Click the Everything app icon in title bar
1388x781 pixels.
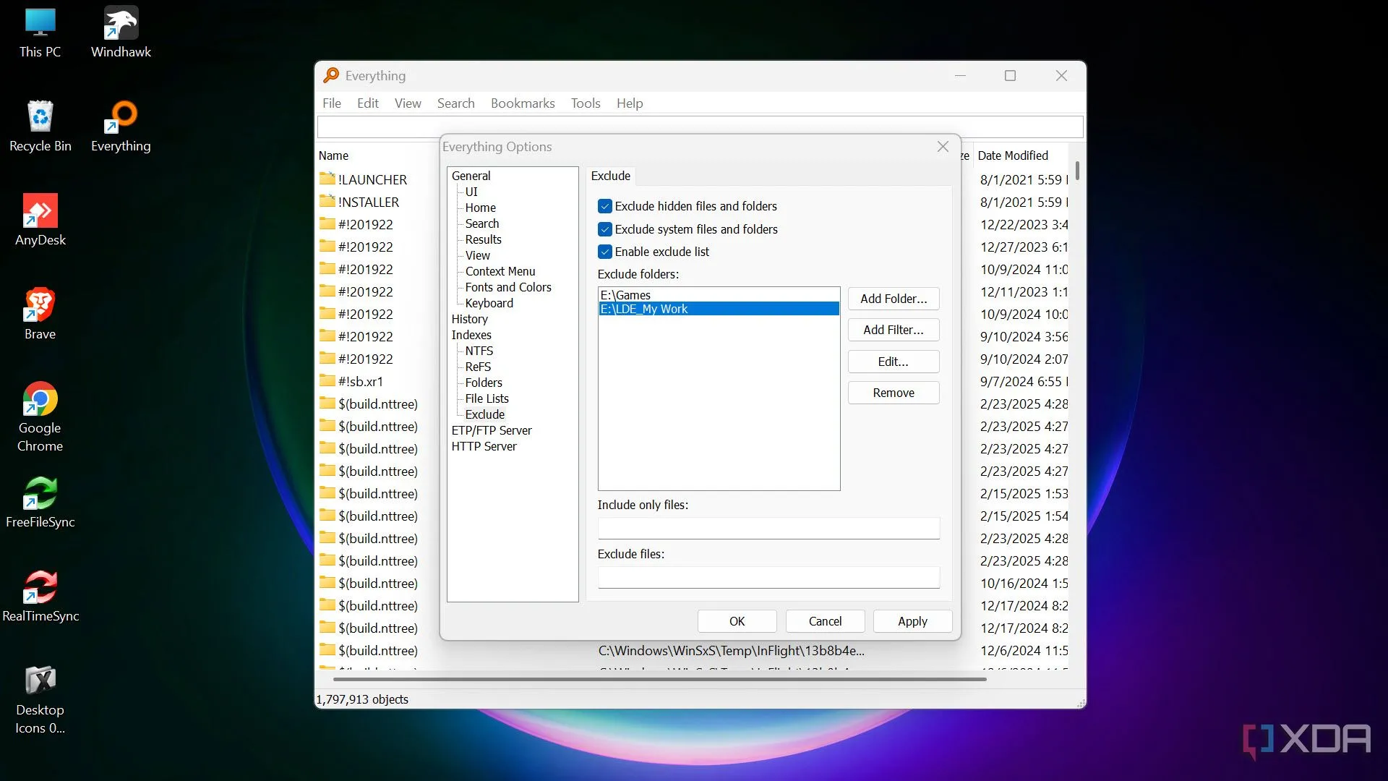coord(331,75)
